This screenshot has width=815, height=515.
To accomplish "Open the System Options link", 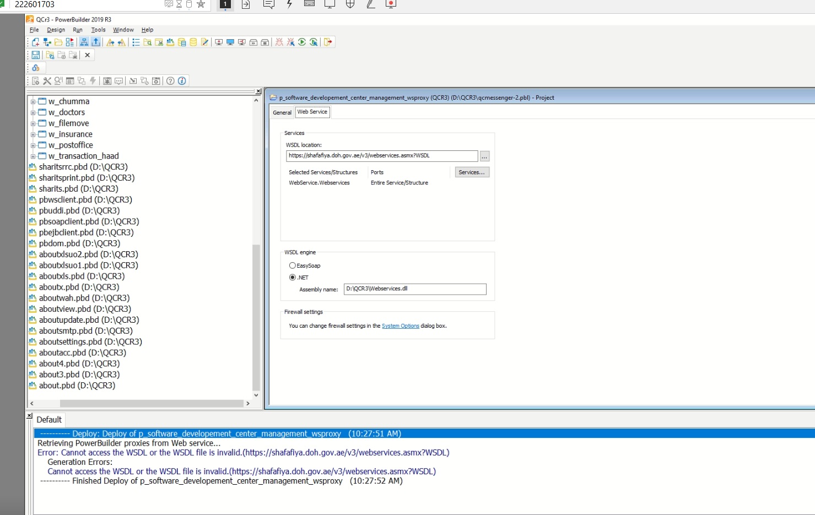I will 400,326.
